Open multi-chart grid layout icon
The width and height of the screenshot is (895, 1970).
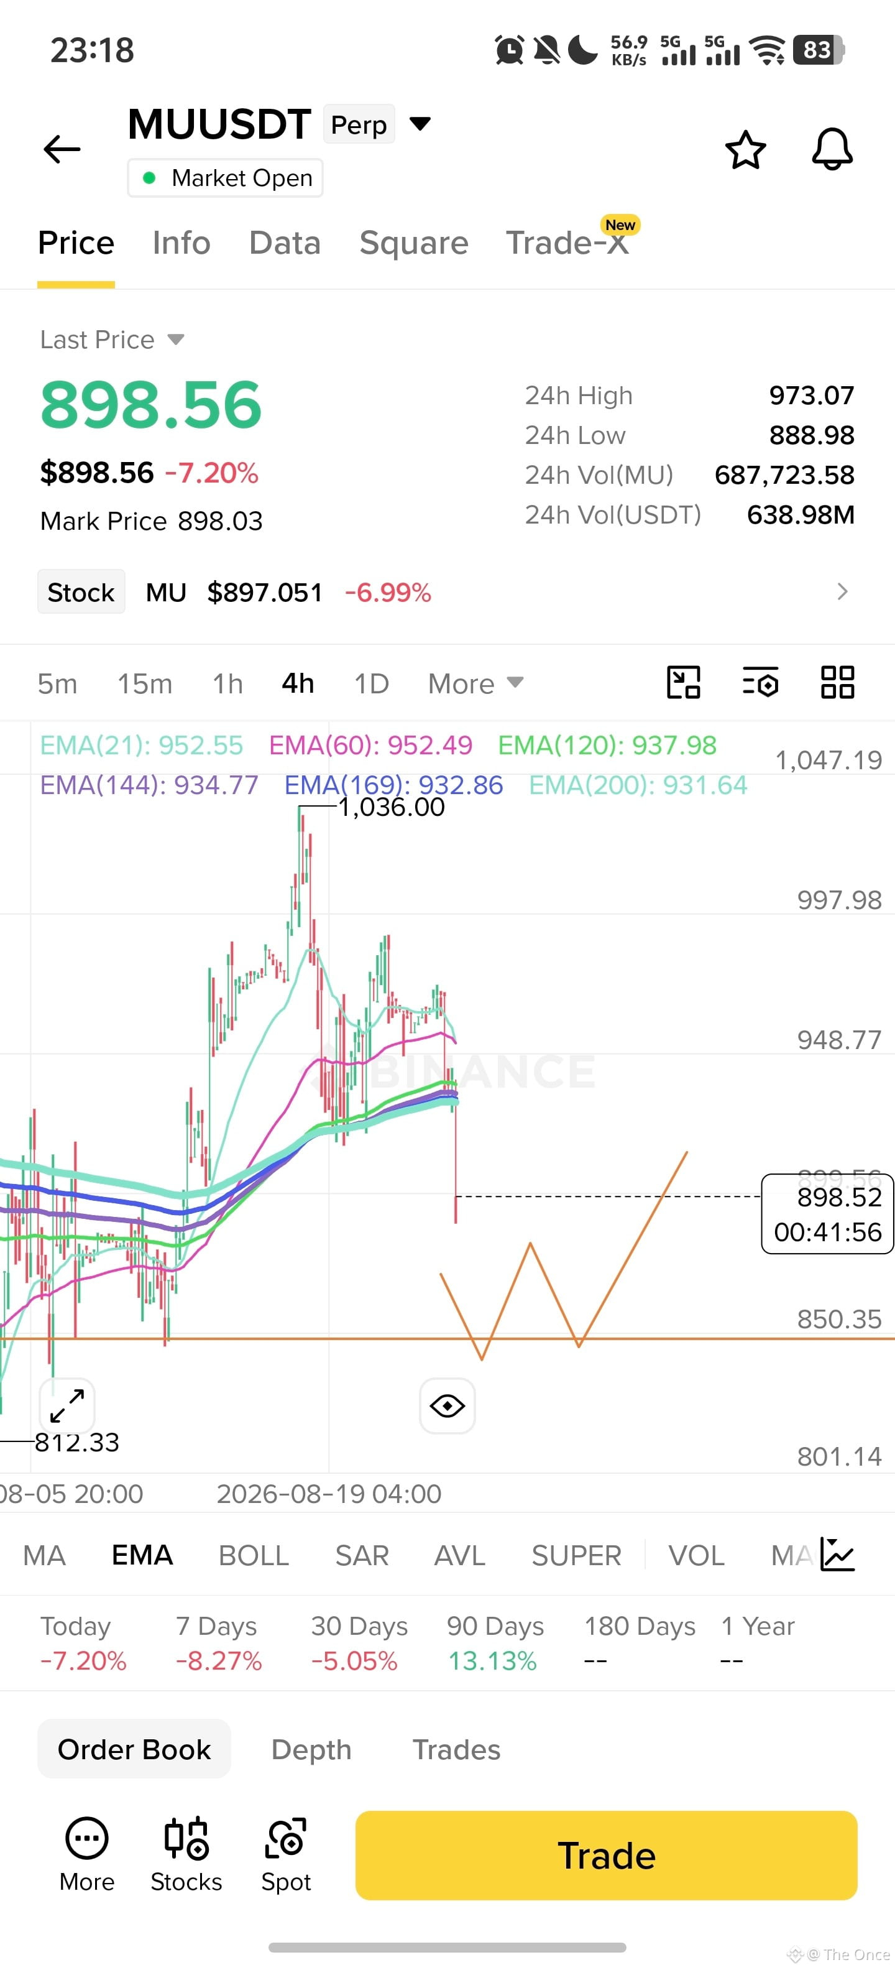click(837, 682)
